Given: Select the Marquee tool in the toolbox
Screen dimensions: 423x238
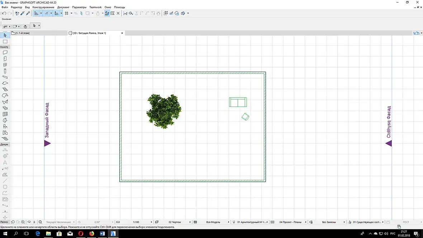Looking at the screenshot, I should coord(5,42).
